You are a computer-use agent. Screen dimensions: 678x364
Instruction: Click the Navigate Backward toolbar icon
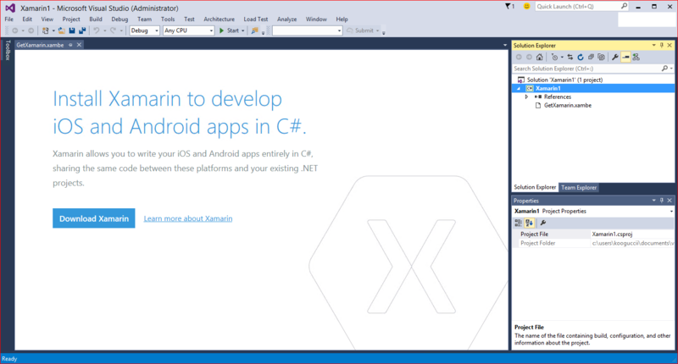15,30
